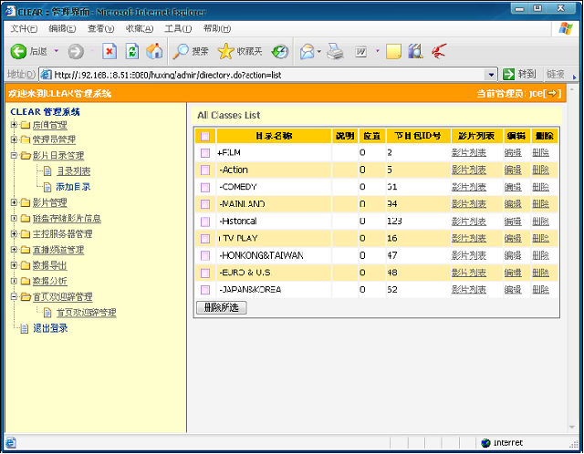Click the page icon before 添加目录
This screenshot has width=584, height=454.
47,187
